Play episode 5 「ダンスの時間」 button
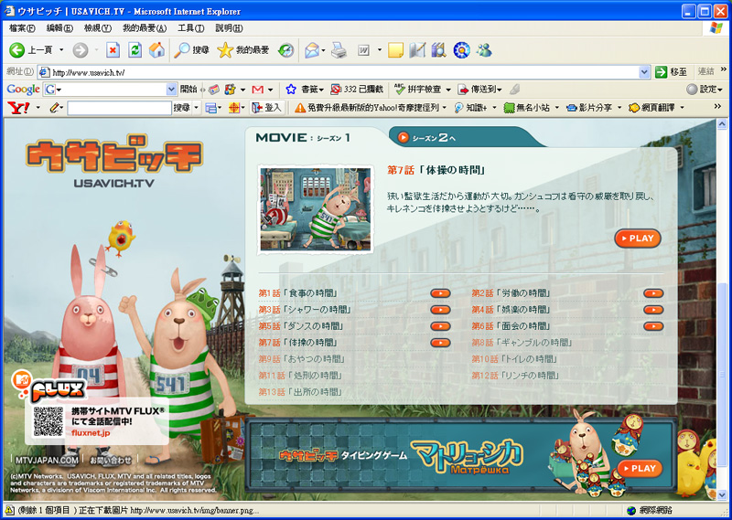Image resolution: width=732 pixels, height=520 pixels. 440,326
